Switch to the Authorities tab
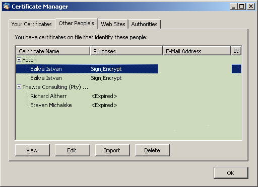The height and width of the screenshot is (187, 258). click(144, 24)
